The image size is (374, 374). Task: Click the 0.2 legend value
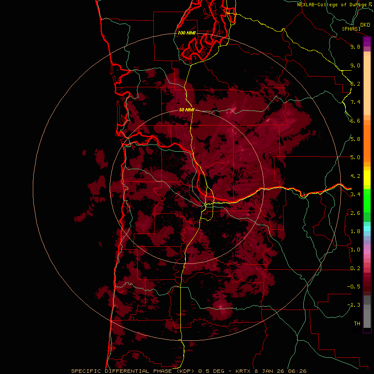(355, 268)
